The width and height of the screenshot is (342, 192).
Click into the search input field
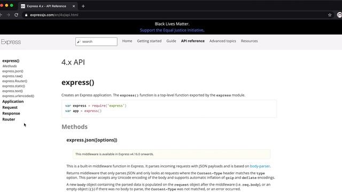[x=96, y=42]
